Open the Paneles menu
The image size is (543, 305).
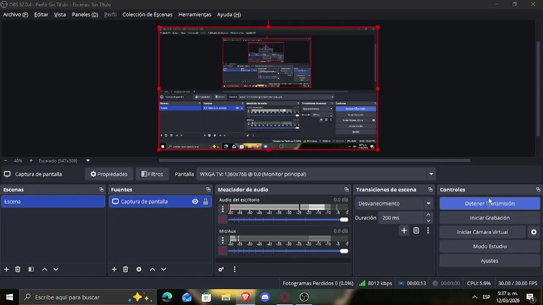[85, 14]
